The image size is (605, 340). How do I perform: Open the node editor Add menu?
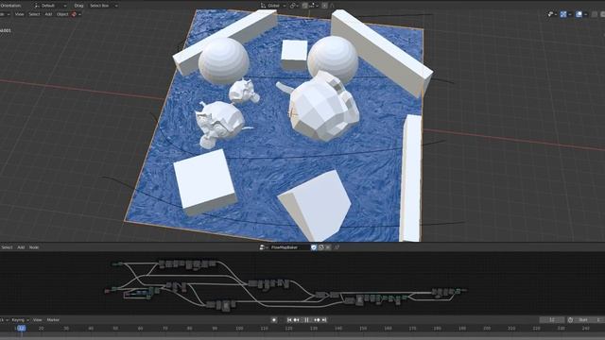pyautogui.click(x=21, y=247)
